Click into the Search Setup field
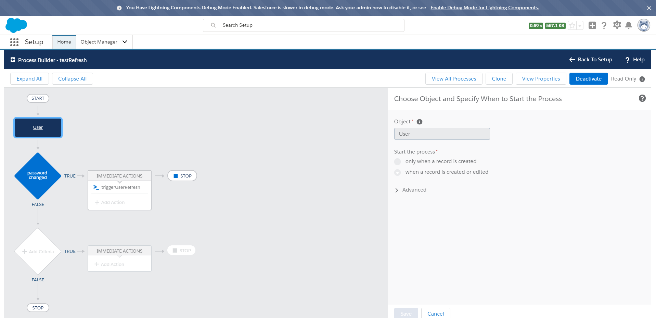 [x=304, y=25]
